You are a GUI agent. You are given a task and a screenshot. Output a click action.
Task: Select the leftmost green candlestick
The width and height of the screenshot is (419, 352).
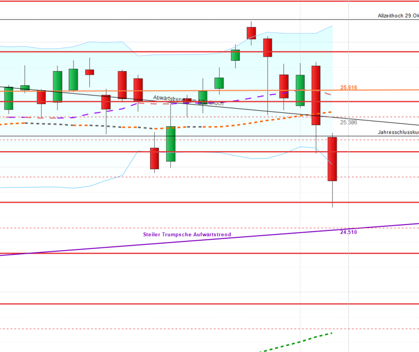tap(8, 98)
